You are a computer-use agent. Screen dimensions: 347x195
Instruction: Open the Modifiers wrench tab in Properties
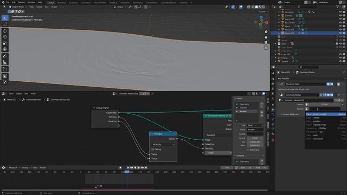point(273,109)
